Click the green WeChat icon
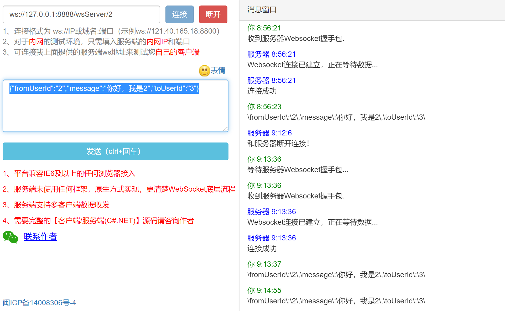Viewport: 505px width, 311px height. 11,237
